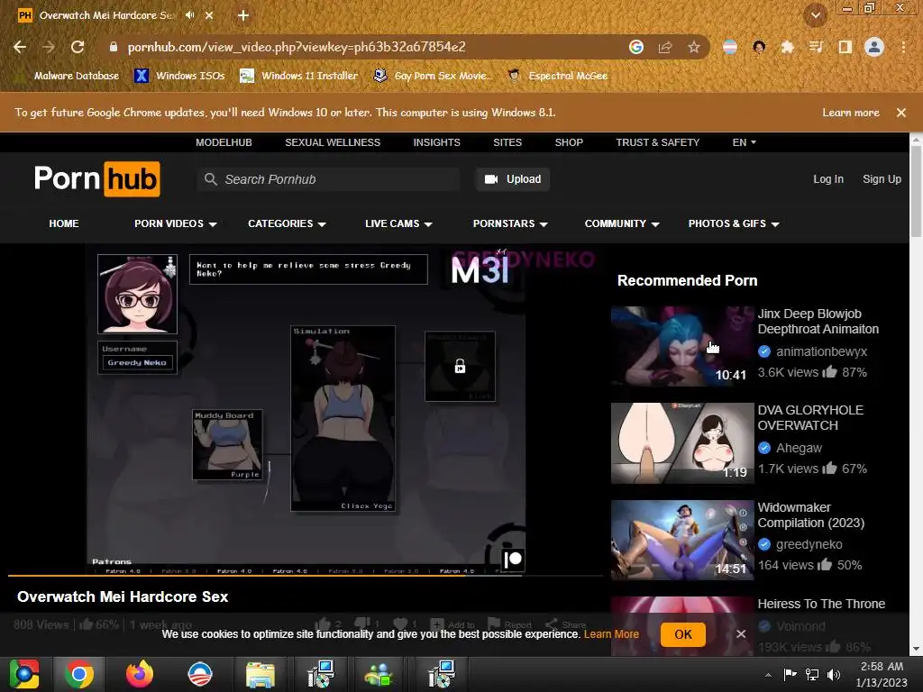Show hidden icons in the system tray
Viewport: 923px width, 692px height.
(x=768, y=675)
